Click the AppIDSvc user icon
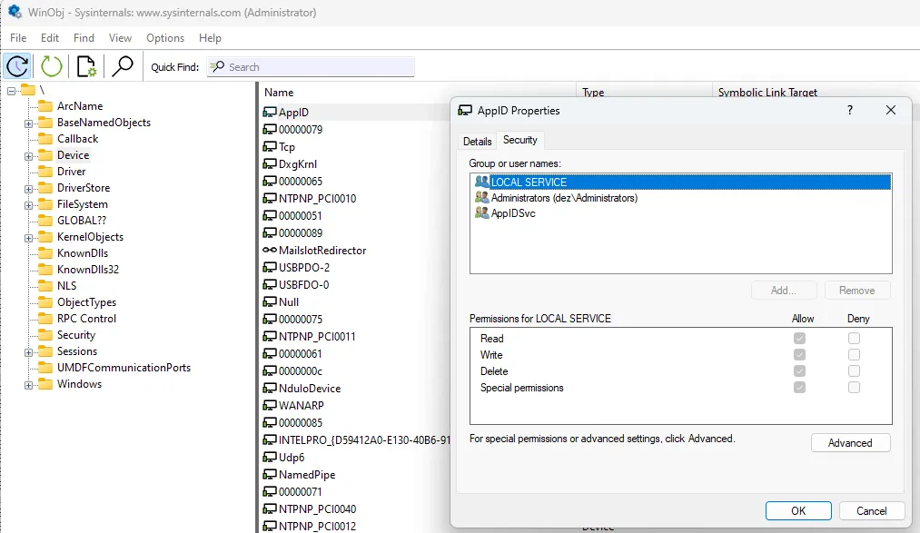Screen dimensions: 920x533 pos(481,213)
